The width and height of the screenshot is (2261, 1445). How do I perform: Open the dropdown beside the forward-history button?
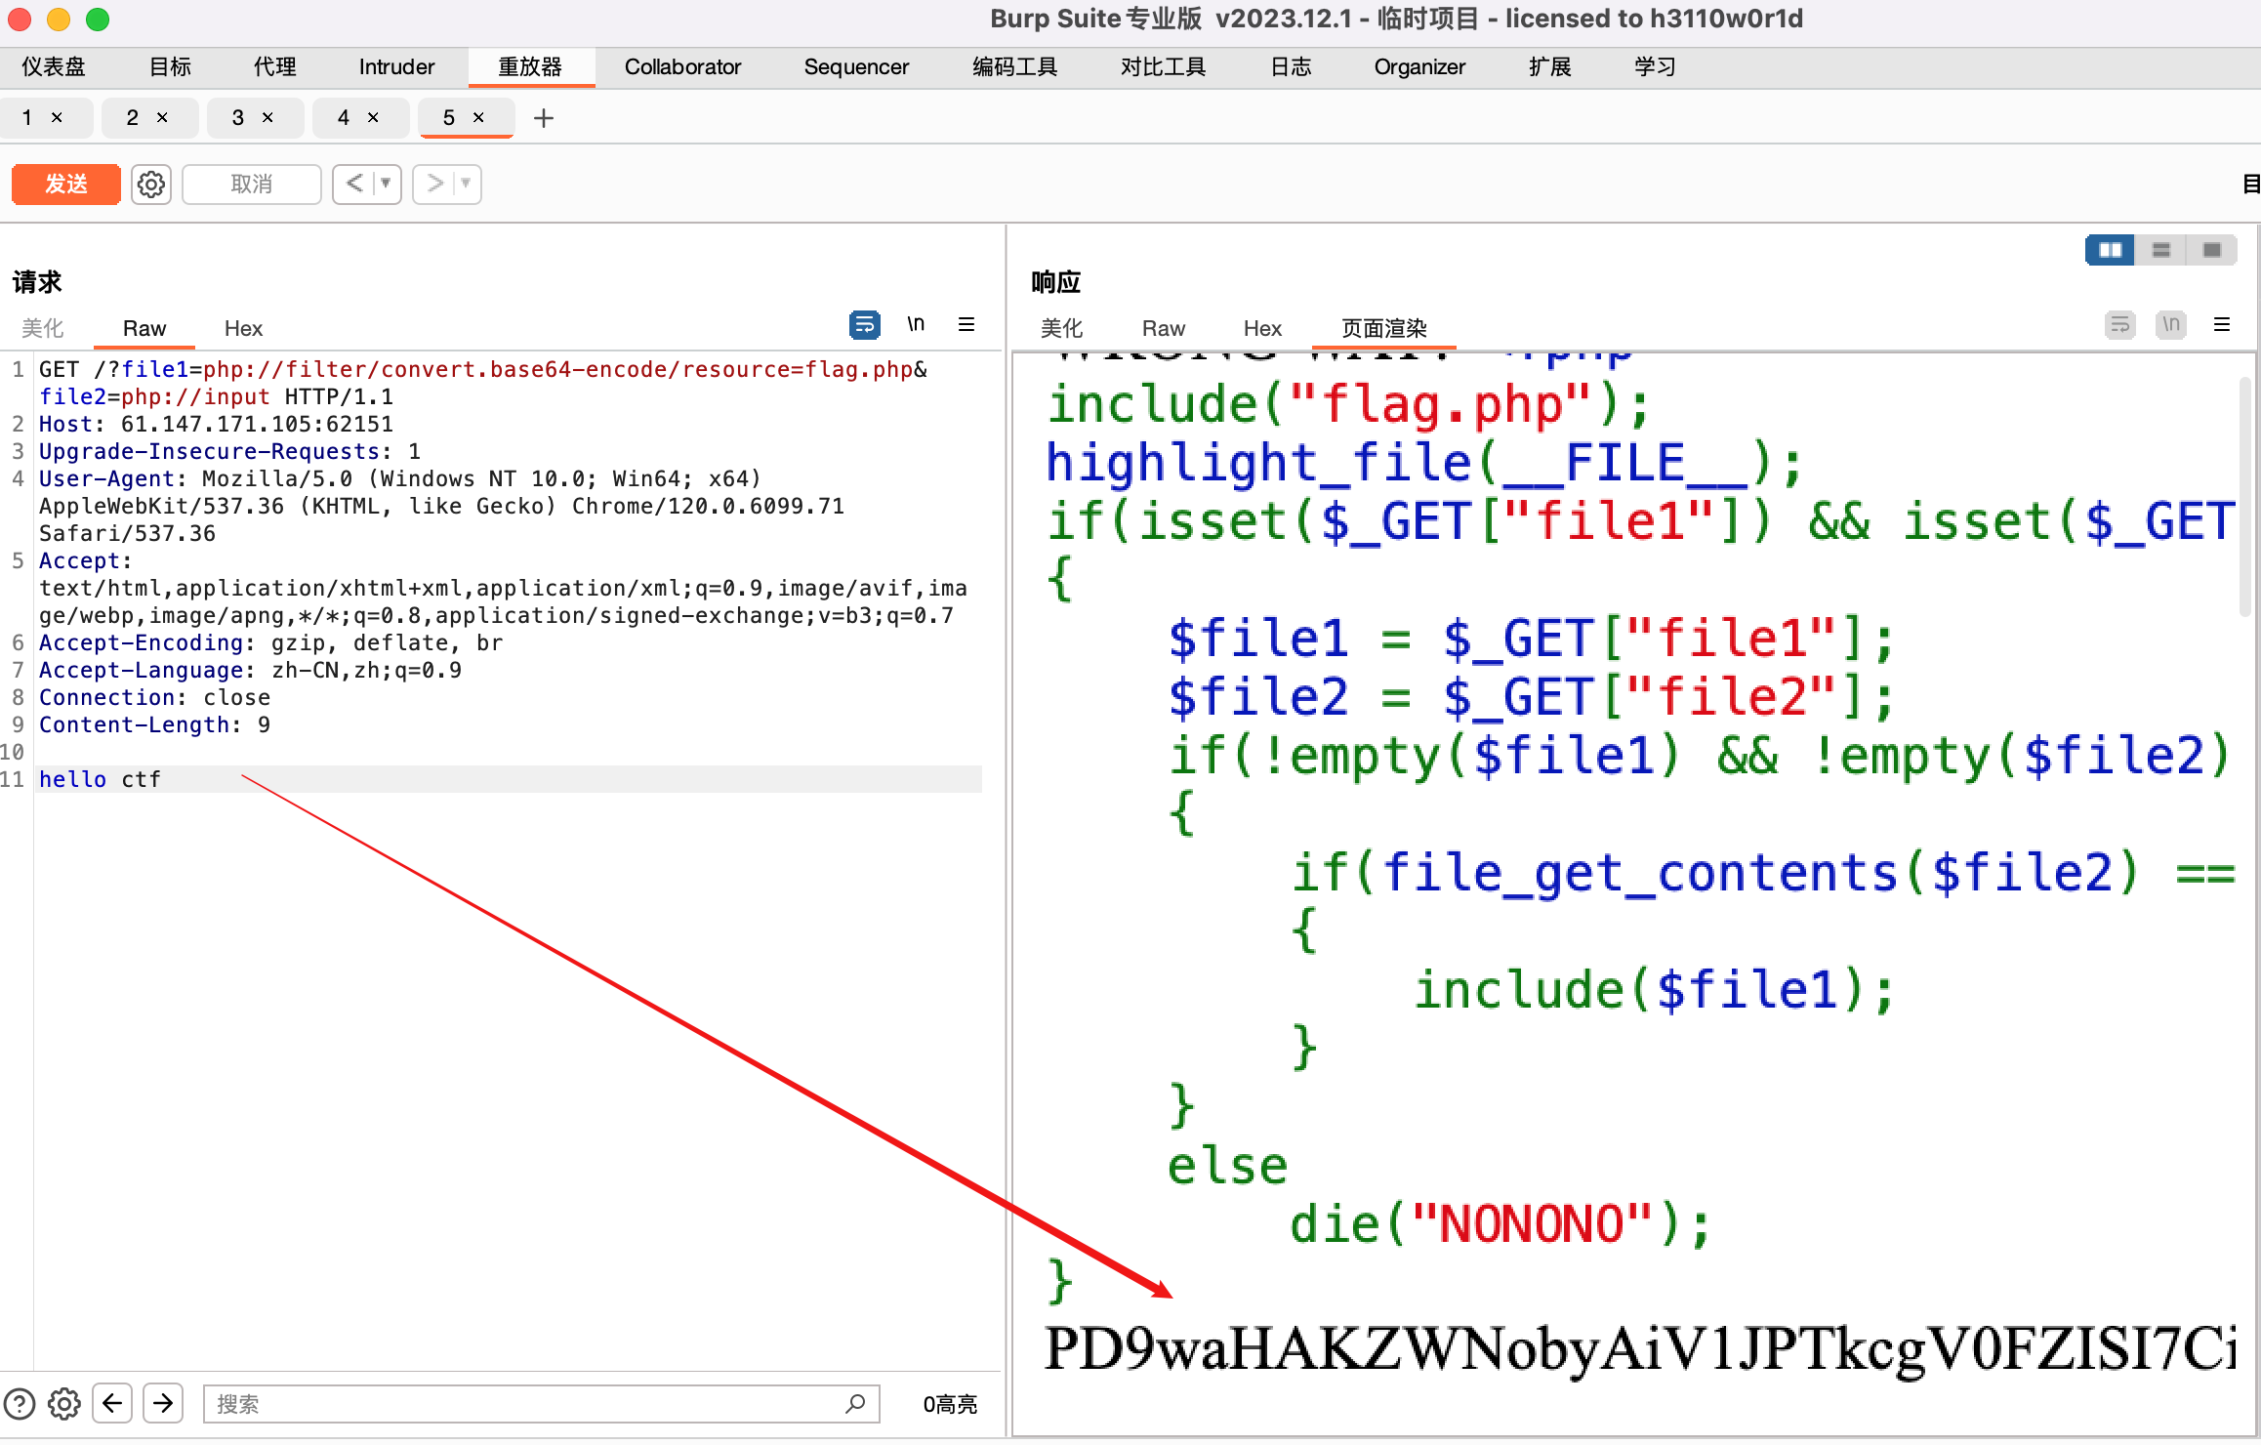tap(466, 184)
